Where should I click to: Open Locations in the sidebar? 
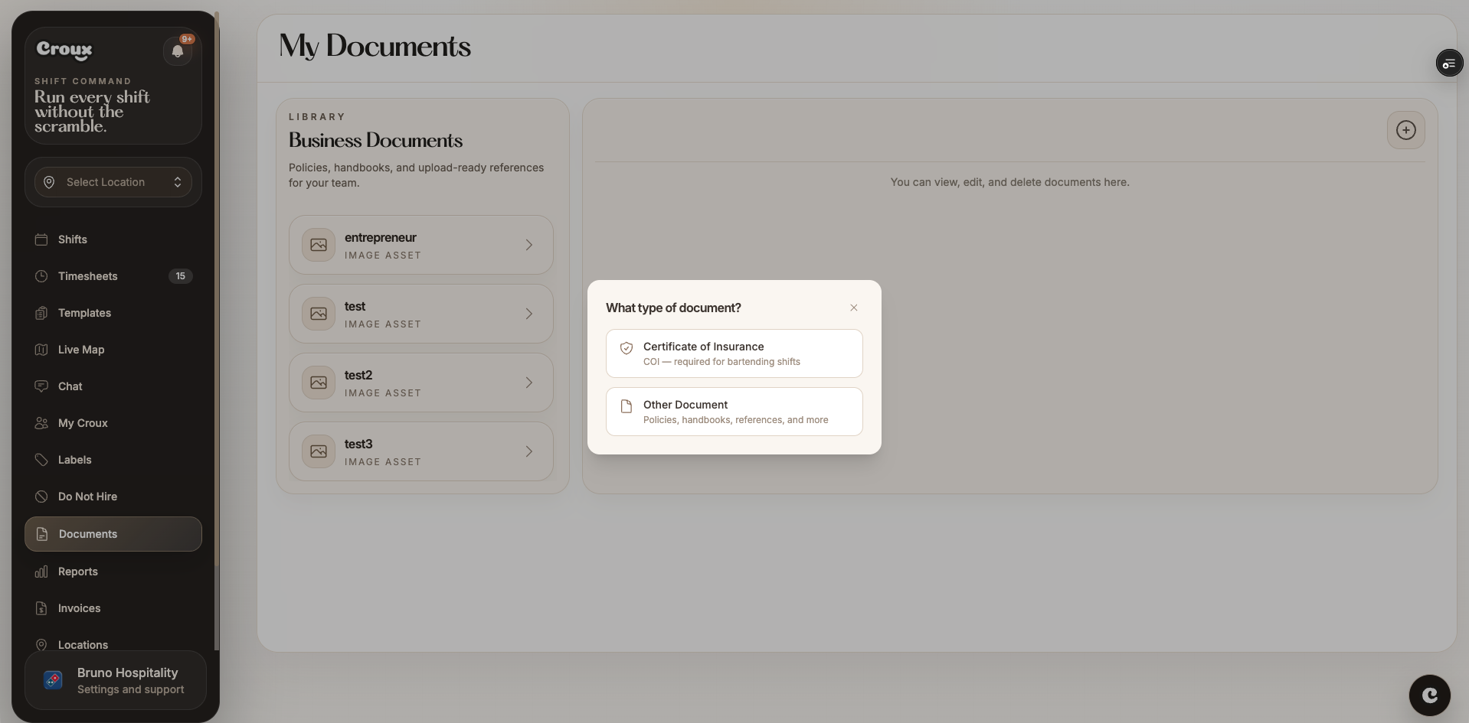click(x=113, y=644)
